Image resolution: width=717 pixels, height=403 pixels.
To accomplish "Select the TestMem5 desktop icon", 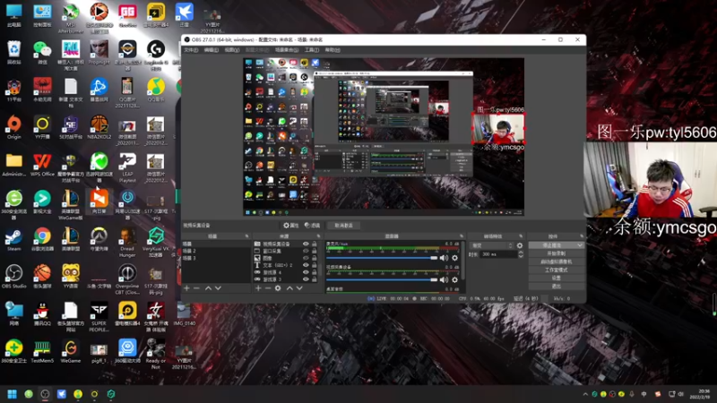I will [42, 351].
